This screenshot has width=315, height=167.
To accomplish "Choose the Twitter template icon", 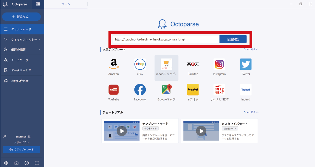I will (x=246, y=64).
